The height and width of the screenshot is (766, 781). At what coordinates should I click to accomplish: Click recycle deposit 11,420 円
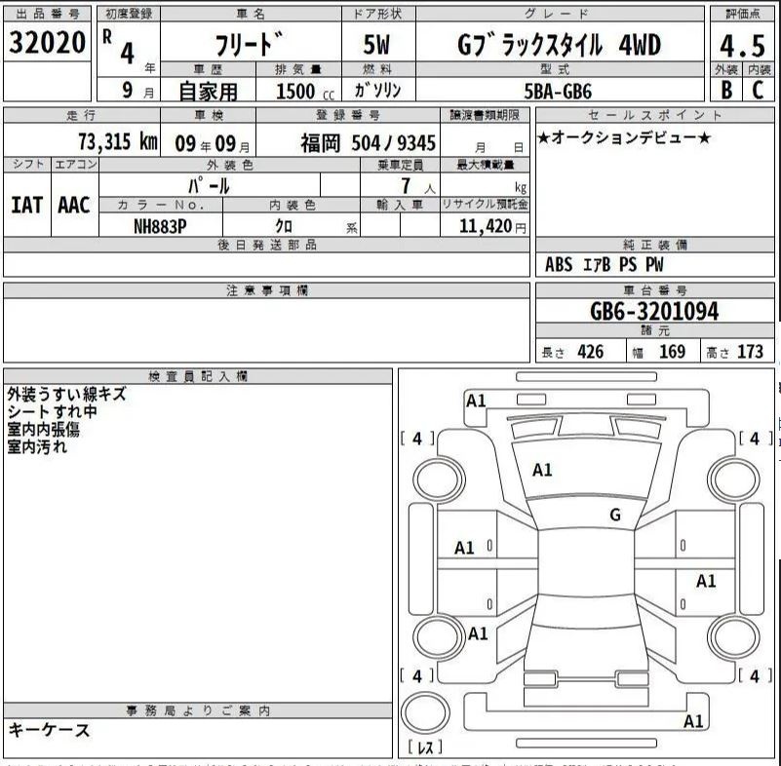pos(492,226)
